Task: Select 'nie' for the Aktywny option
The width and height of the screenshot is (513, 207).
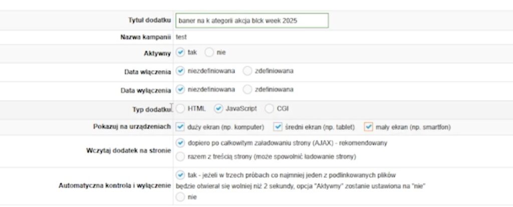Action: [209, 52]
